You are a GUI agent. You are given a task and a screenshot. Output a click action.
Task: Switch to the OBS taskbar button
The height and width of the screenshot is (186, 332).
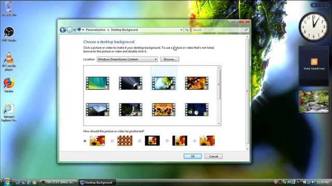tap(59, 182)
